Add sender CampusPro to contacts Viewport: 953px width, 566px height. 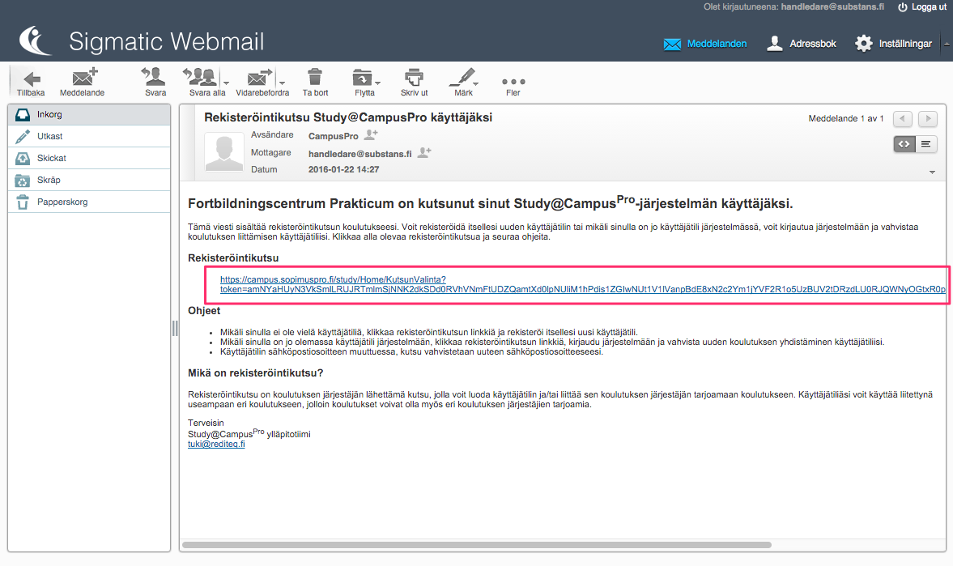(371, 135)
